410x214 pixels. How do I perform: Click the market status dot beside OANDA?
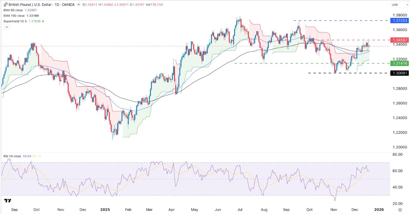79,5
